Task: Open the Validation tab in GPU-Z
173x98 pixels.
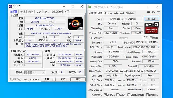Action: (x=131, y=13)
